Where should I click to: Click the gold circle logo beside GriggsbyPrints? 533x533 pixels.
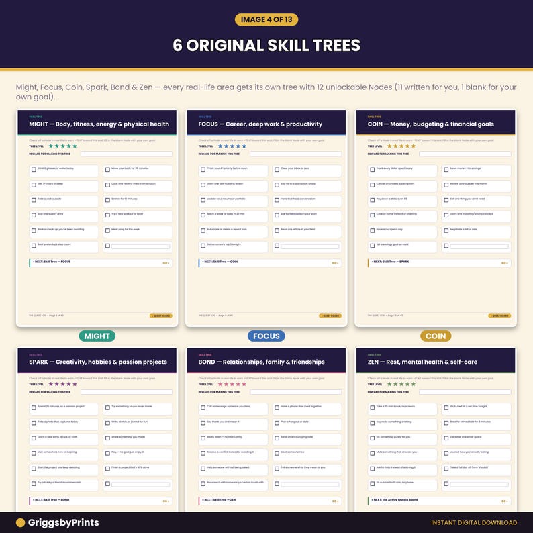tap(20, 522)
